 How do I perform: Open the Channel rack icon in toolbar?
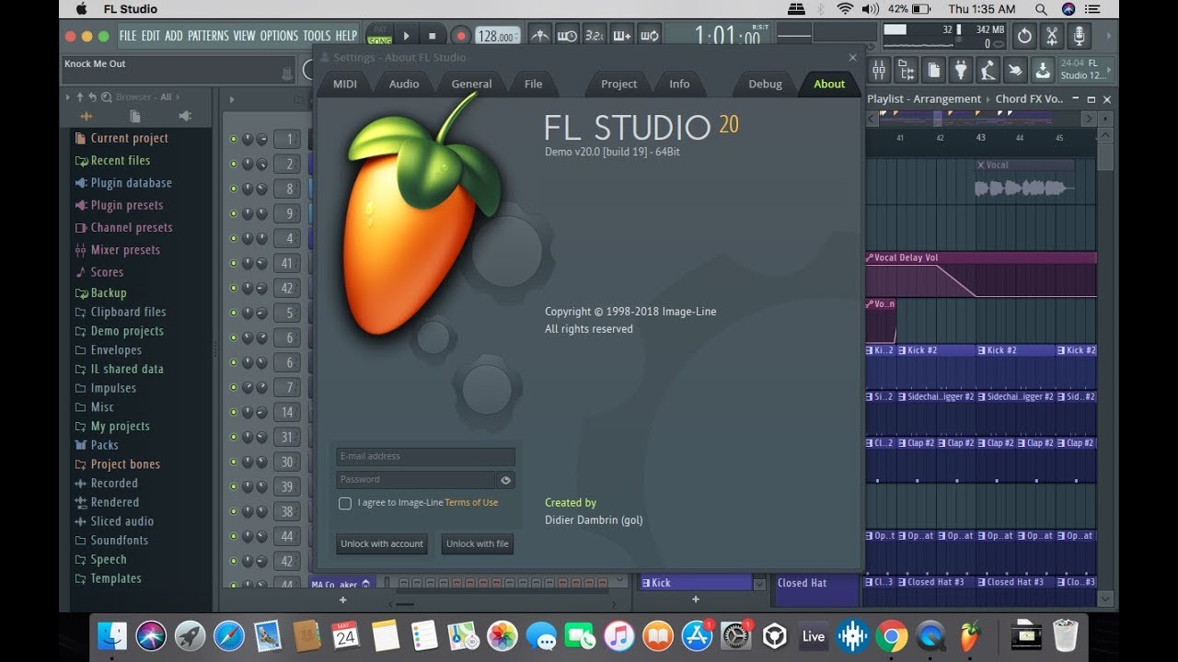click(907, 70)
